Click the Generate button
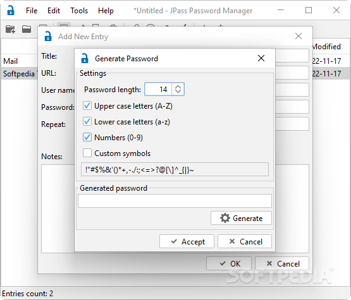Image resolution: width=351 pixels, height=300 pixels. coord(241,218)
